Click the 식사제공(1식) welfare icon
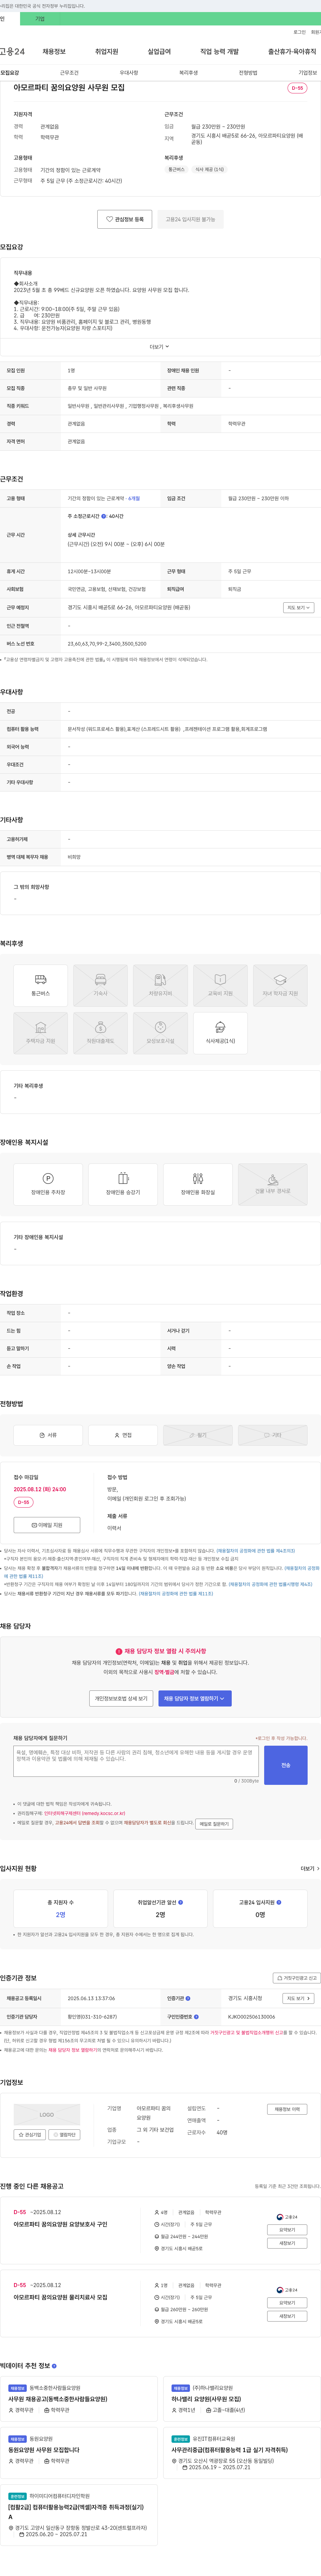The image size is (321, 2576). (220, 1033)
